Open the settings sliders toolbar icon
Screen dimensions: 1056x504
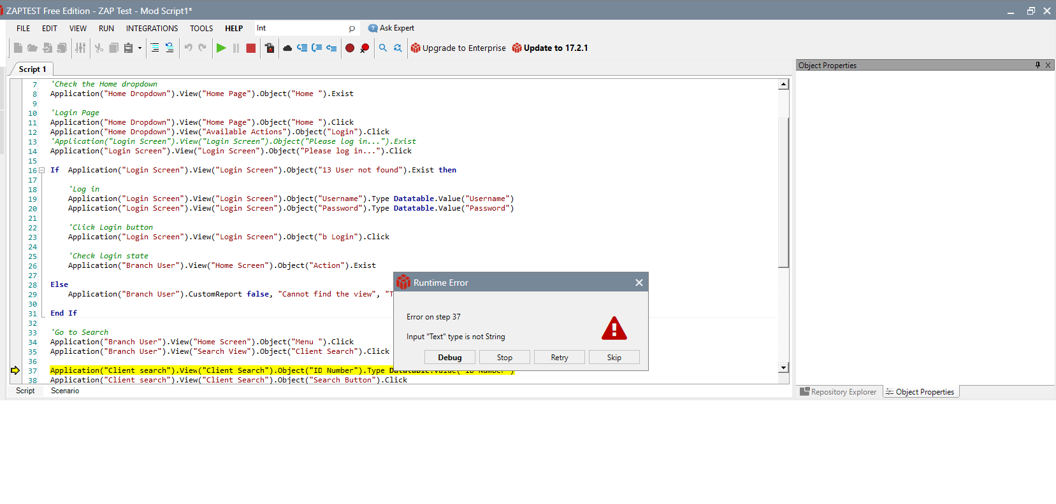[80, 48]
